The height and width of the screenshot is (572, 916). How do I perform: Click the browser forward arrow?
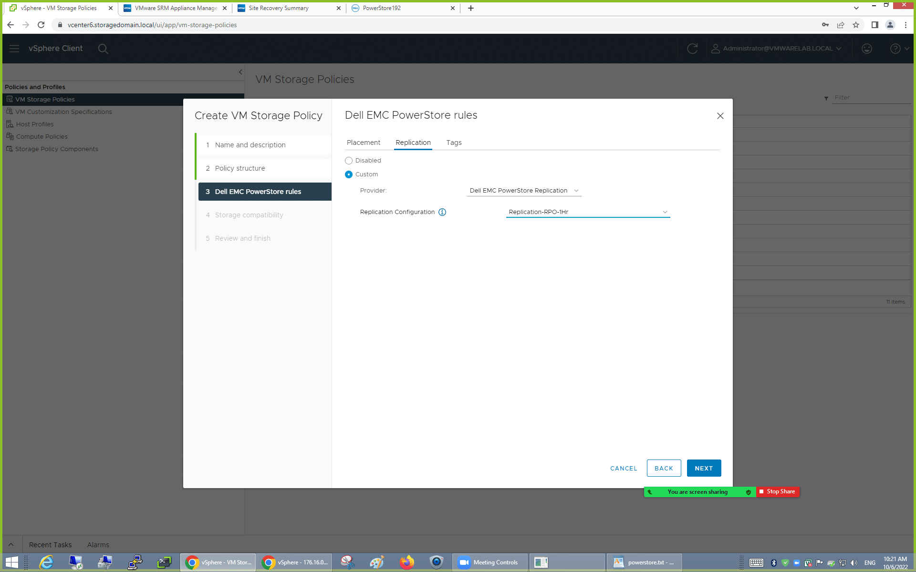click(x=26, y=25)
